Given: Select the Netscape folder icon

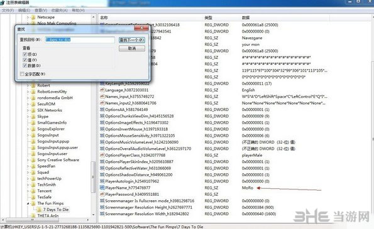Looking at the screenshot, I should [33, 17].
